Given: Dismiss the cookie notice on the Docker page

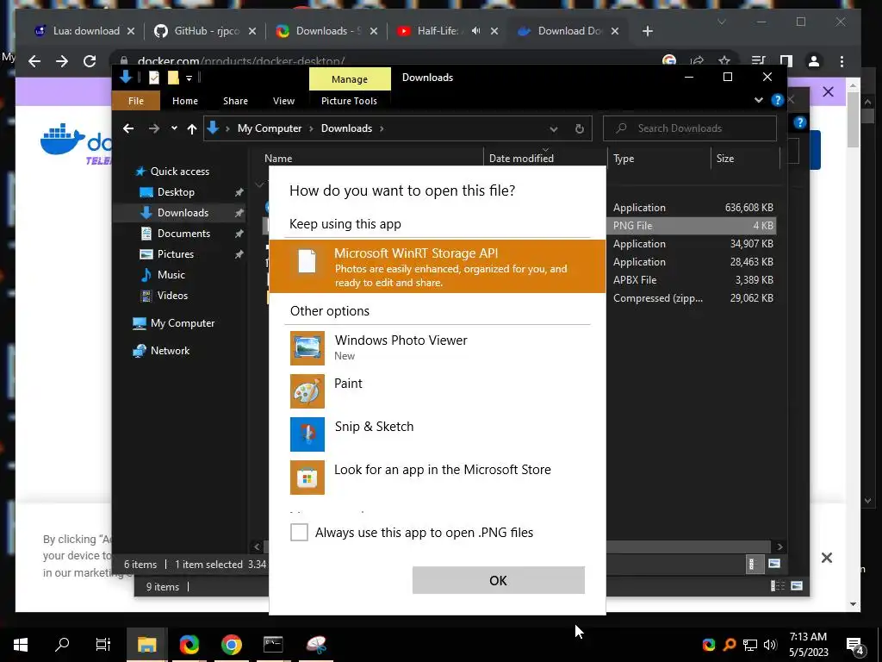Looking at the screenshot, I should pos(826,558).
